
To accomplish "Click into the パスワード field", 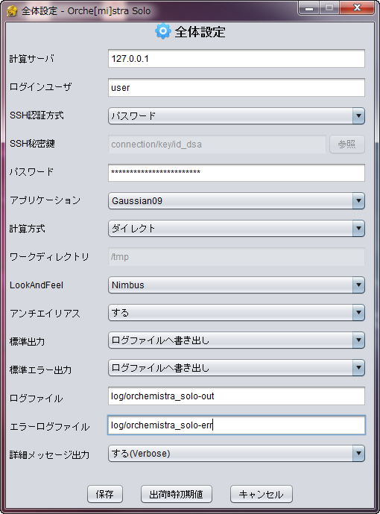I will (x=236, y=172).
